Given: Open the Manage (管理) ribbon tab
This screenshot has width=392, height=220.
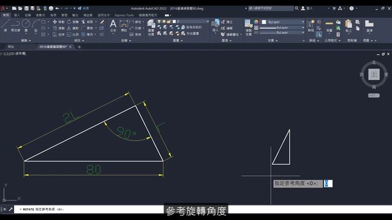Looking at the screenshot, I should (64, 15).
